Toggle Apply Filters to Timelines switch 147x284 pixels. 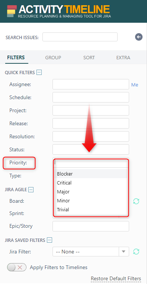(x=17, y=267)
